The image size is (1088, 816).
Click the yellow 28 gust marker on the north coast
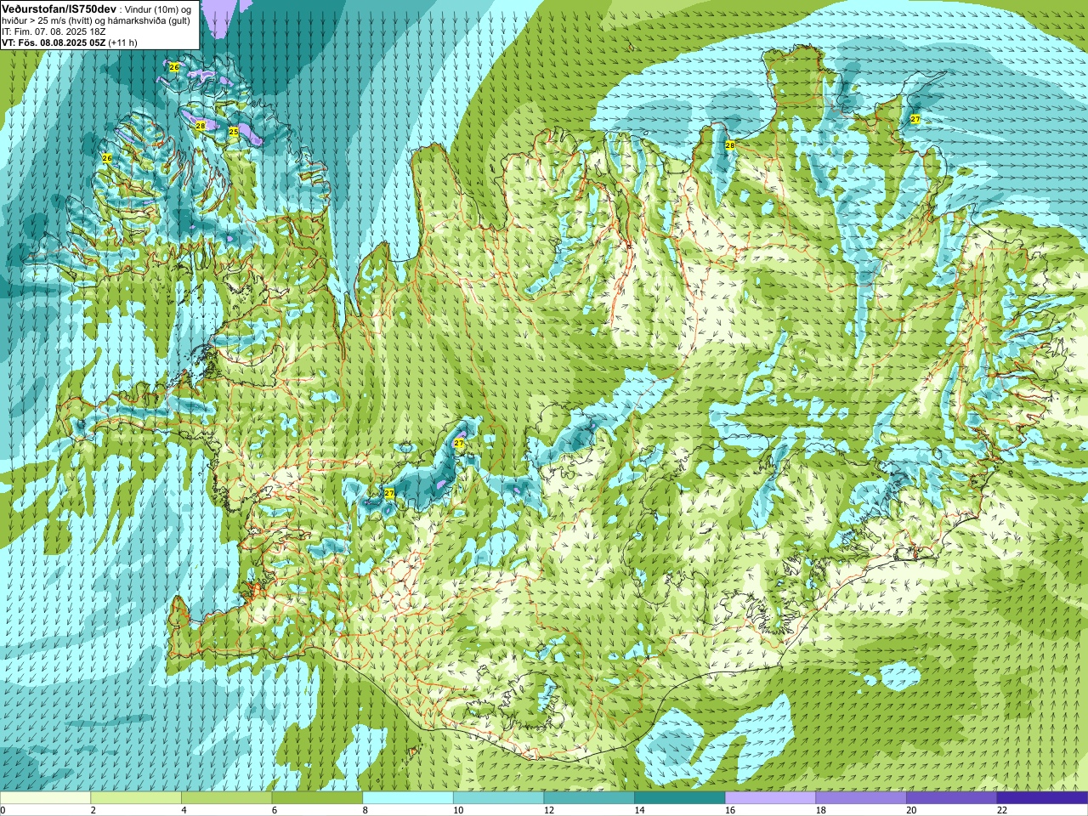(x=729, y=145)
